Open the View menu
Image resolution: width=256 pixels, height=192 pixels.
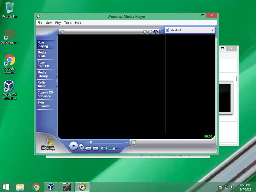(x=48, y=23)
